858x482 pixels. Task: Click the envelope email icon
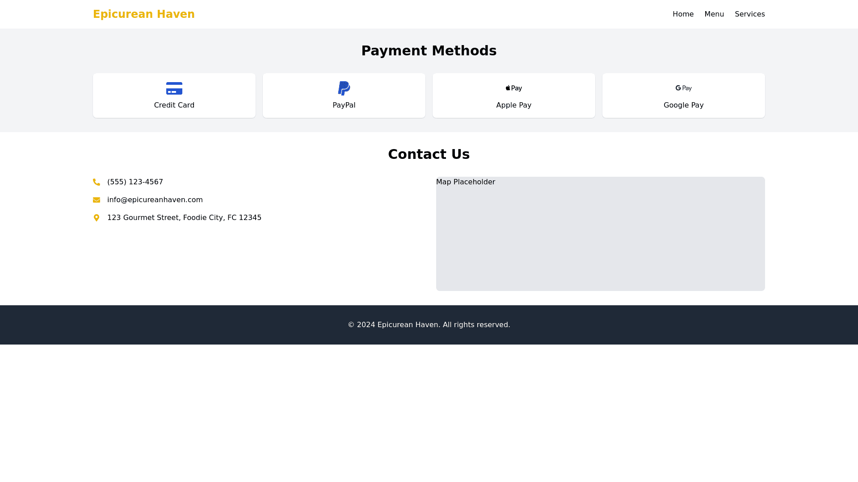[97, 200]
